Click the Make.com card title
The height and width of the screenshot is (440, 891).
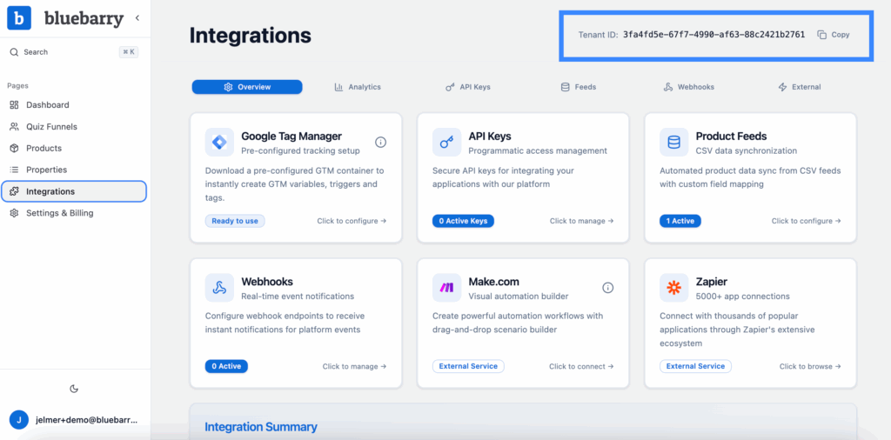[494, 282]
